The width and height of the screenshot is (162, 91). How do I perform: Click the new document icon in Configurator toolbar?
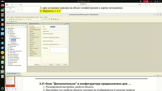7,19
